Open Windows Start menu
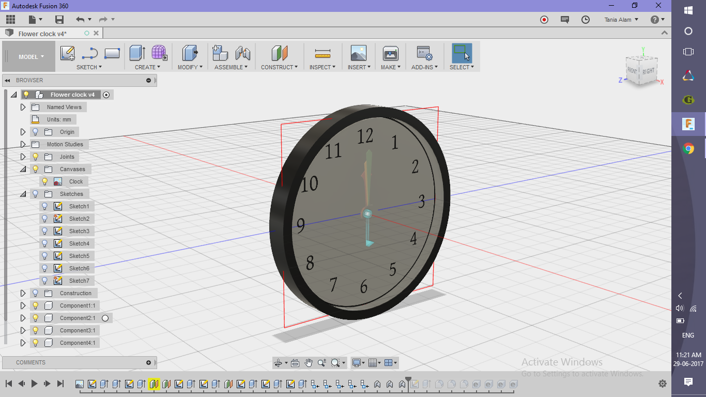706x397 pixels. (688, 10)
